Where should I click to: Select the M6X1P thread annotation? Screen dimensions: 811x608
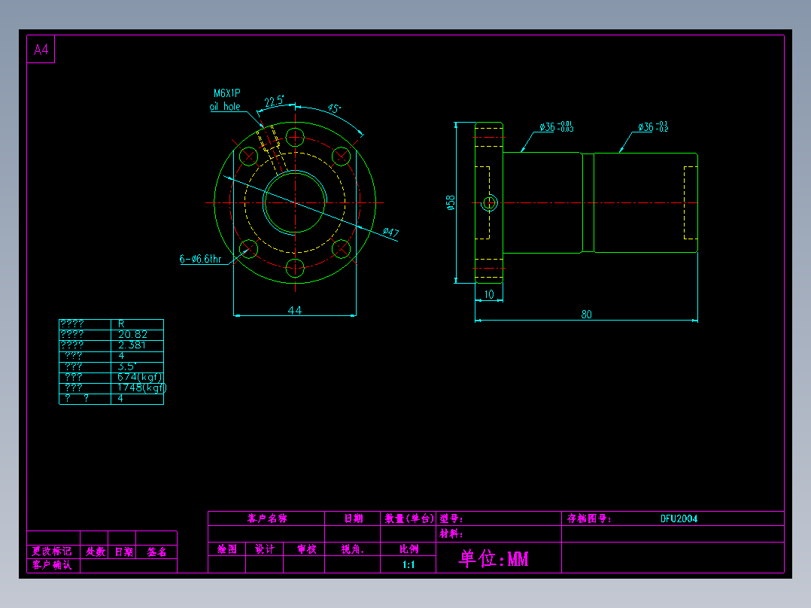[x=227, y=93]
